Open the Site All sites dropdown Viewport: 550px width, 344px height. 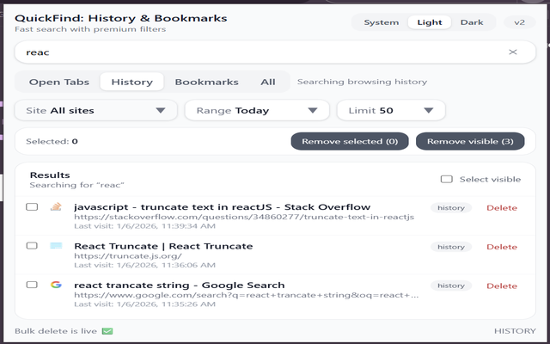[x=95, y=111]
